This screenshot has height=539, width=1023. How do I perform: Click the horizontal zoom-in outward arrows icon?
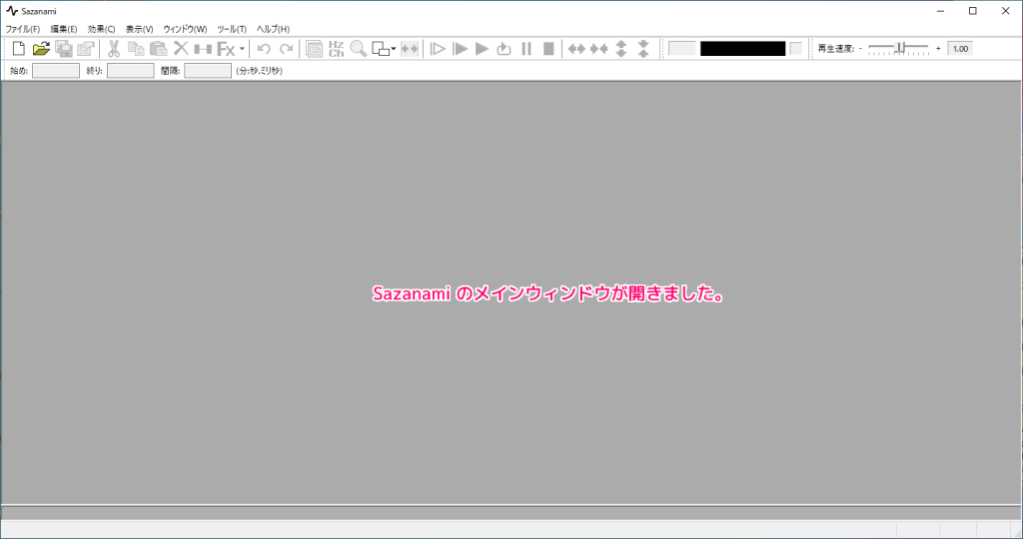[x=576, y=49]
